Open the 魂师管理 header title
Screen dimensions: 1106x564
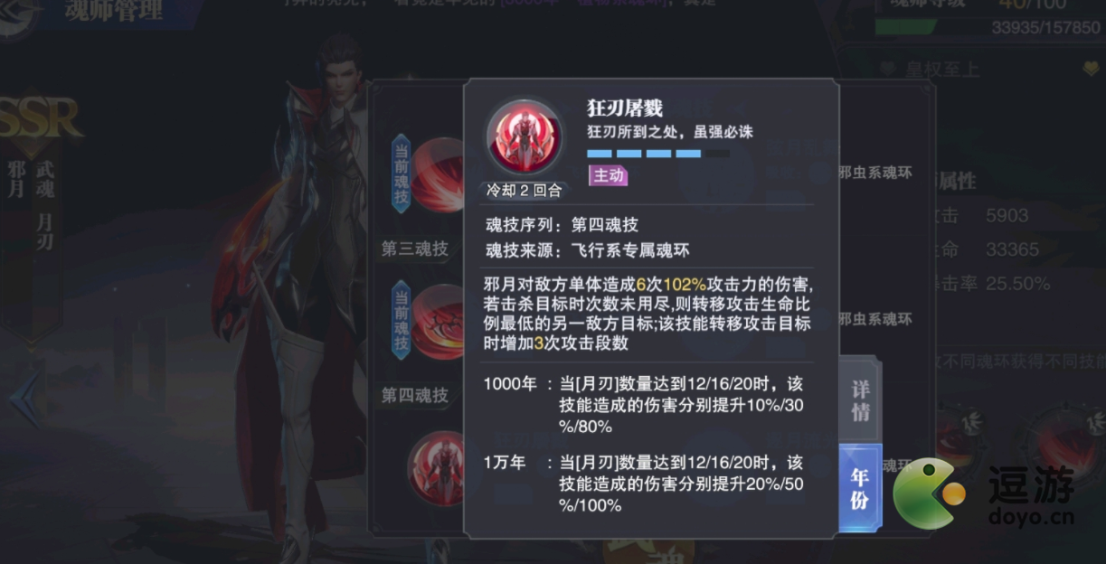113,11
